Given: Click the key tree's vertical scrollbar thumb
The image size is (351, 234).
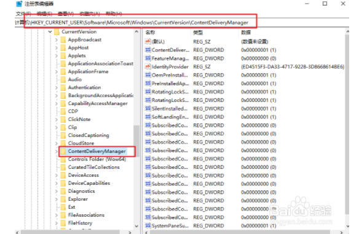Looking at the screenshot, I should click(136, 141).
